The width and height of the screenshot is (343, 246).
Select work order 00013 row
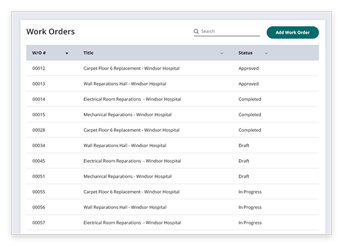(172, 84)
